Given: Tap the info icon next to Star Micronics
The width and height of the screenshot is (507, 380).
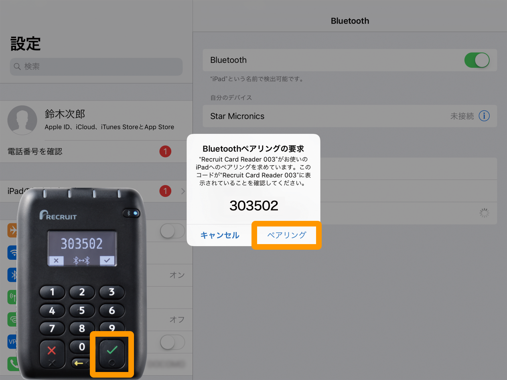Looking at the screenshot, I should pos(484,116).
